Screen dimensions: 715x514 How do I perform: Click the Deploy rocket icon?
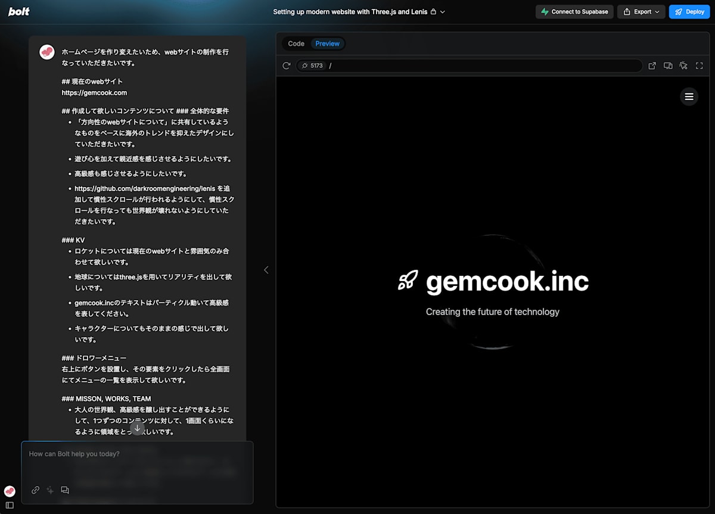tap(679, 11)
